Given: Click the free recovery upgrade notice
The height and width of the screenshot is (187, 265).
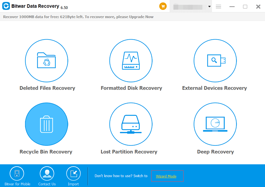Looking at the screenshot, I should pos(78,17).
